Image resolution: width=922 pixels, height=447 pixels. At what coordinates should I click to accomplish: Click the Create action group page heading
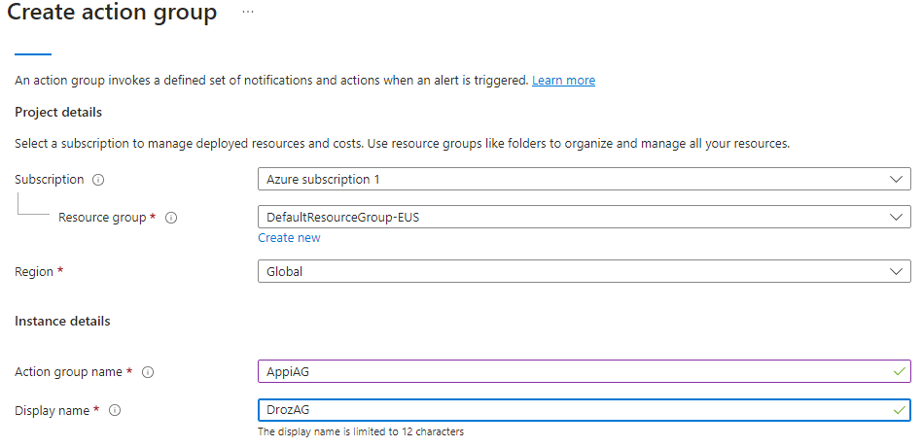click(x=113, y=14)
